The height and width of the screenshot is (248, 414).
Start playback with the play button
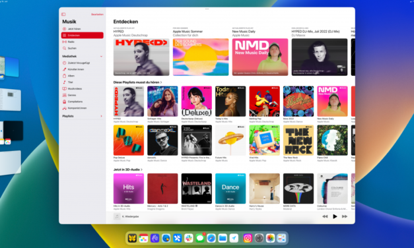[x=335, y=216]
